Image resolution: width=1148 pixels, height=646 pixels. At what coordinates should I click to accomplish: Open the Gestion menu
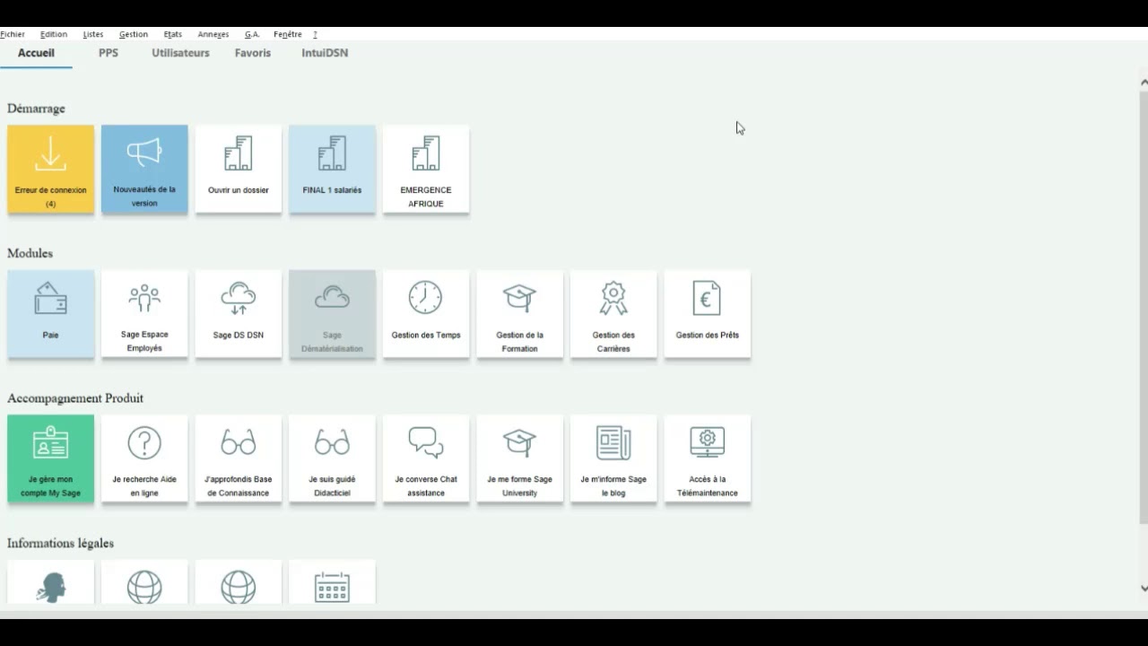(134, 34)
